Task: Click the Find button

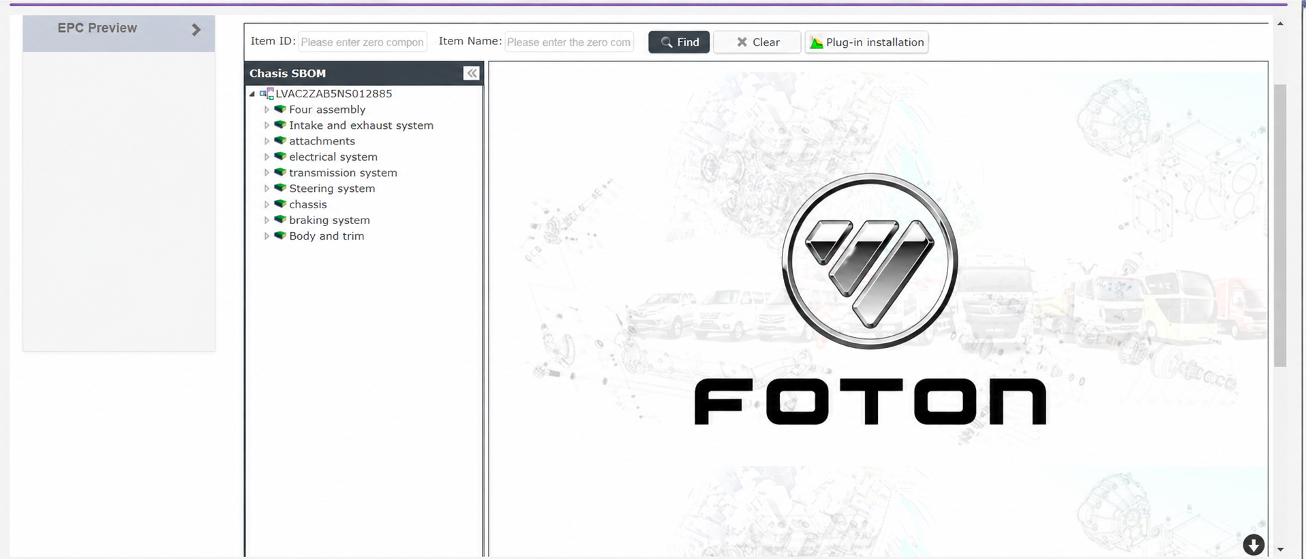Action: [x=679, y=42]
